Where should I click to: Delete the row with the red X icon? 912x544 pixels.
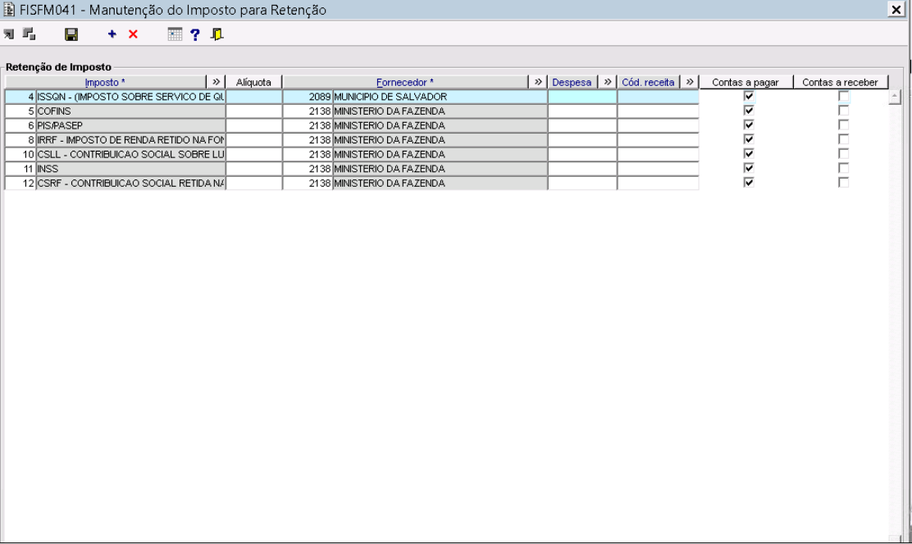(x=133, y=34)
